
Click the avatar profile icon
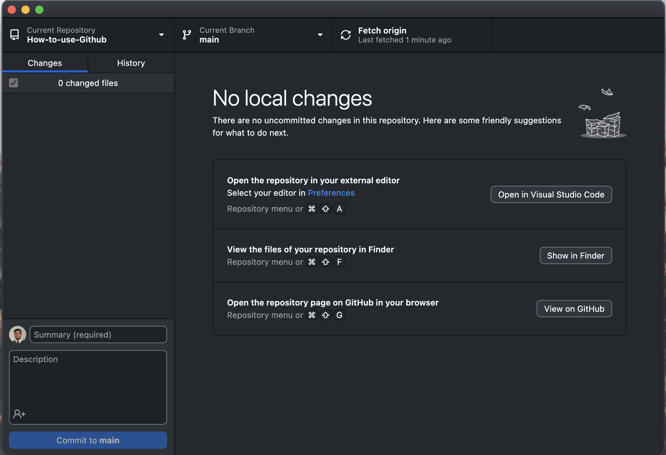pos(18,334)
